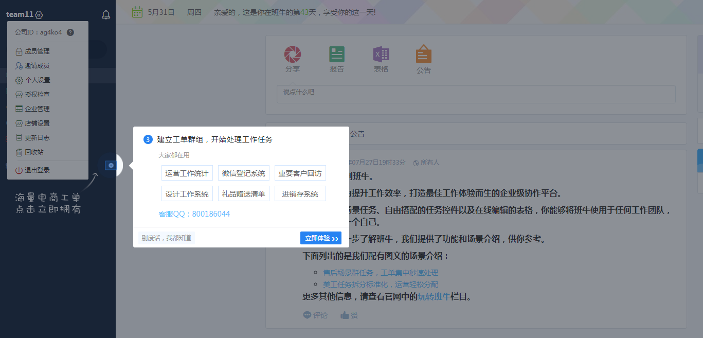Select the 运营工作统计 template
The width and height of the screenshot is (703, 338).
[x=187, y=173]
